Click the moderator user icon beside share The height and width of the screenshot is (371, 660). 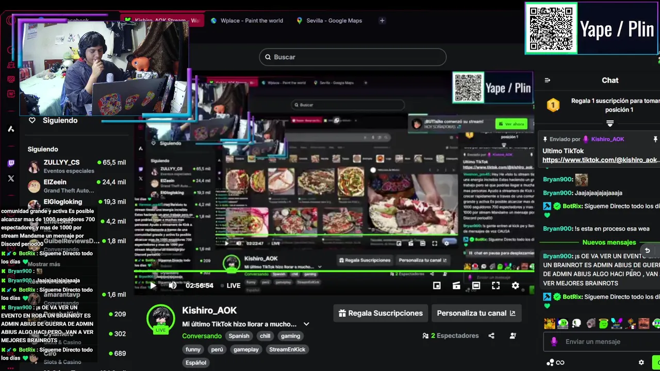pyautogui.click(x=513, y=336)
